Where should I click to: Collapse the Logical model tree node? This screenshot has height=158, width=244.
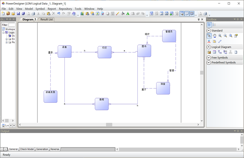click(x=3, y=33)
